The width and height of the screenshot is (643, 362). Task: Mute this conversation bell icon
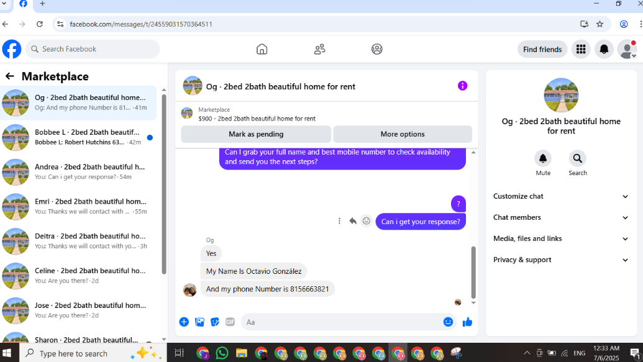(543, 158)
